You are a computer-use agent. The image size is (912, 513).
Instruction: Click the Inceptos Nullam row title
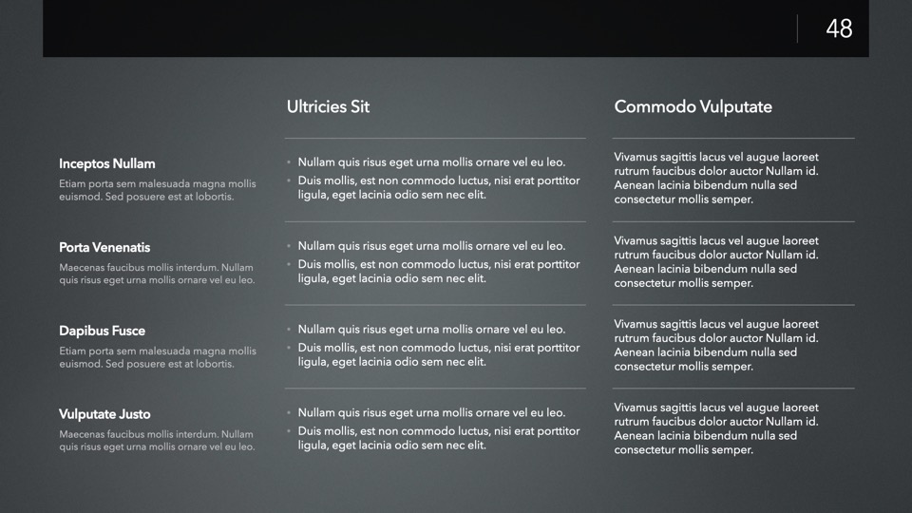pos(106,163)
